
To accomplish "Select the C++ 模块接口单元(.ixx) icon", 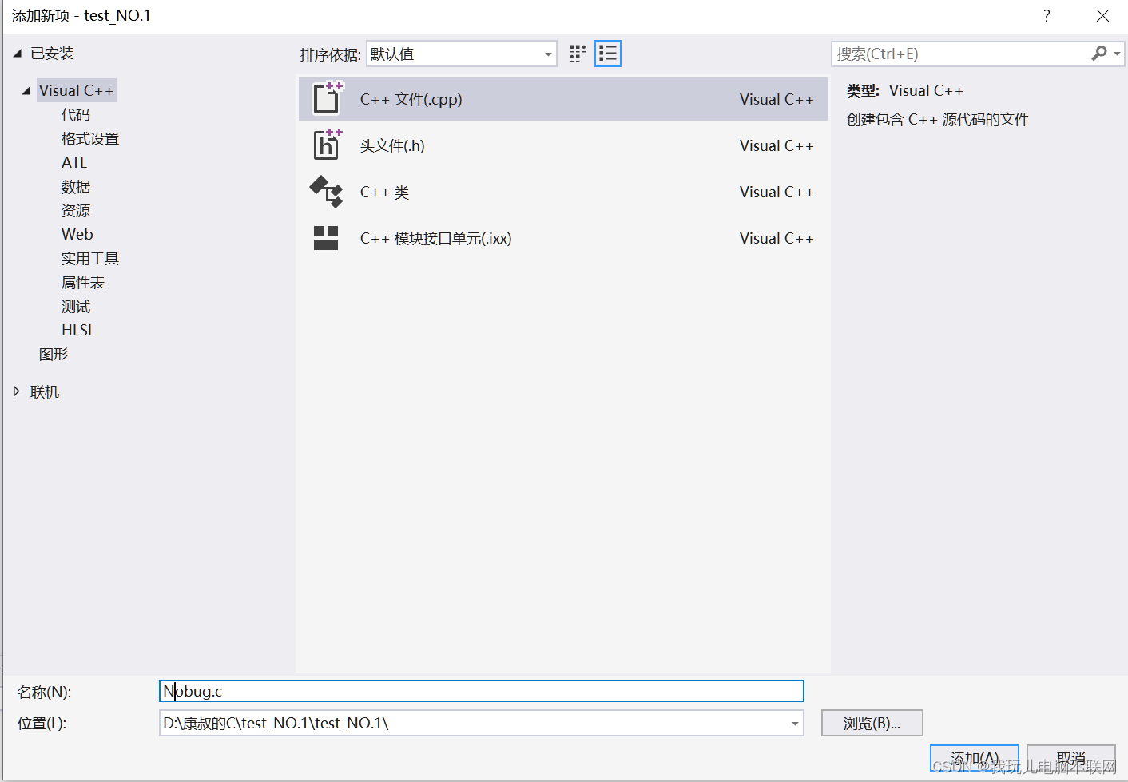I will click(326, 238).
